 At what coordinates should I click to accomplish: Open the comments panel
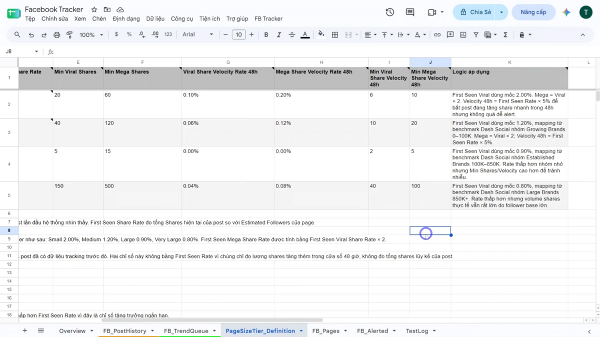[x=410, y=12]
